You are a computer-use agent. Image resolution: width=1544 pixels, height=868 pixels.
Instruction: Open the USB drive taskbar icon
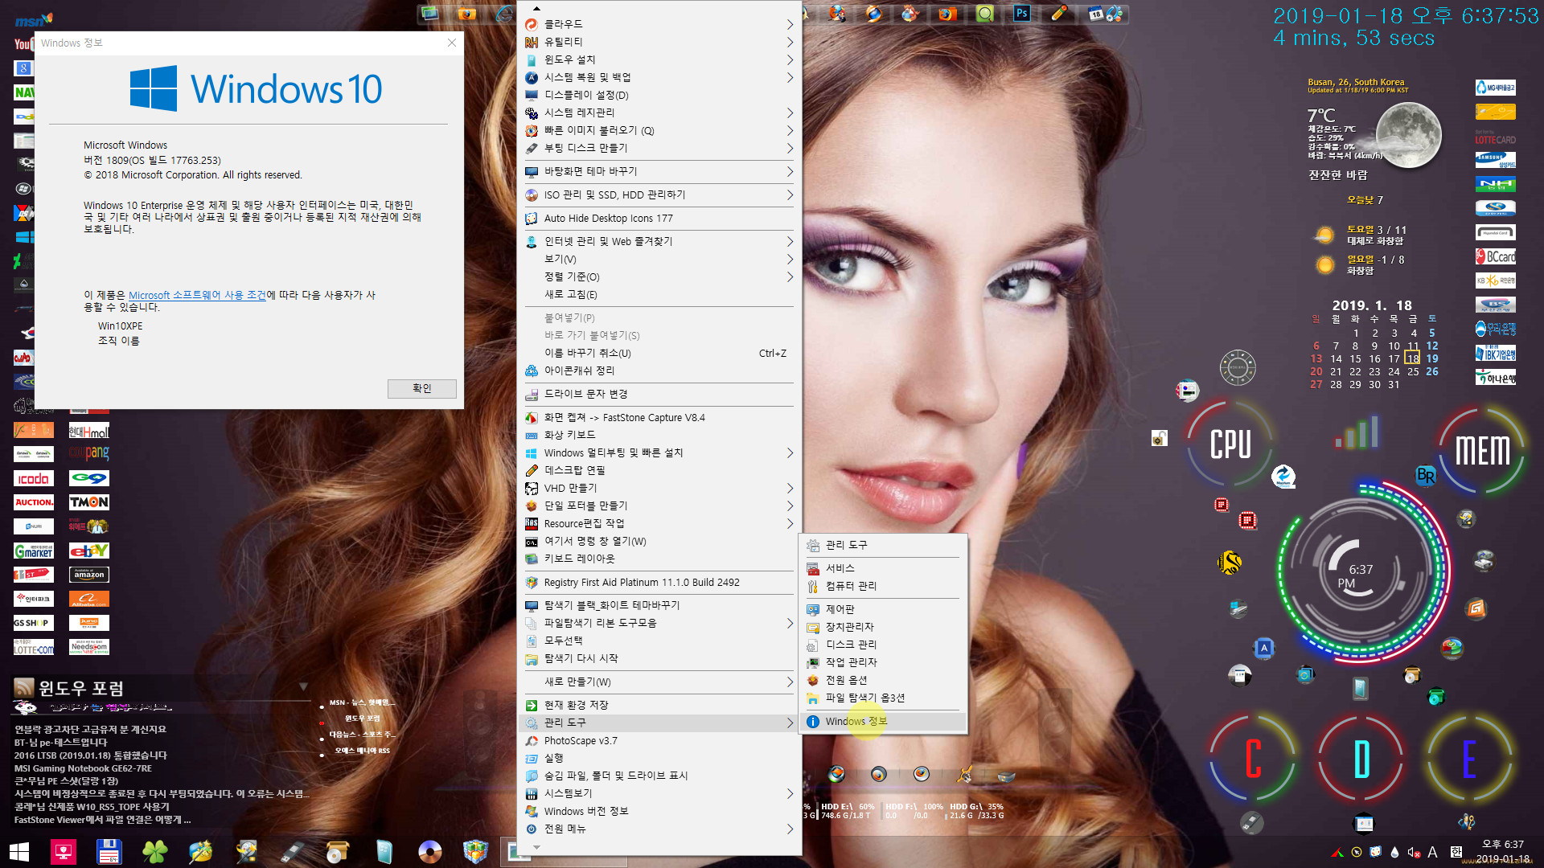(292, 851)
